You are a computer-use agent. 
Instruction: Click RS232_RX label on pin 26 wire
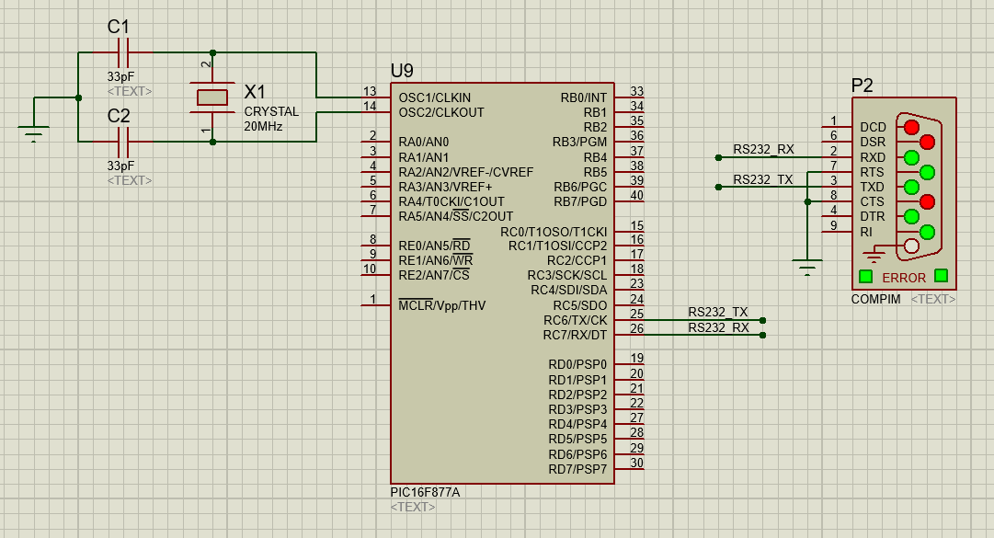point(718,327)
